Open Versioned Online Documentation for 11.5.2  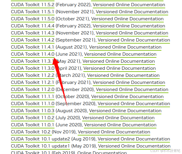point(129,5)
